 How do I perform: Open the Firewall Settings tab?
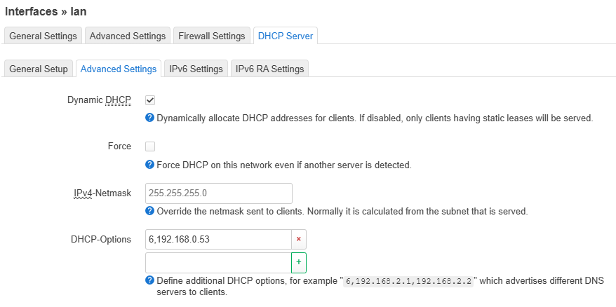(212, 36)
